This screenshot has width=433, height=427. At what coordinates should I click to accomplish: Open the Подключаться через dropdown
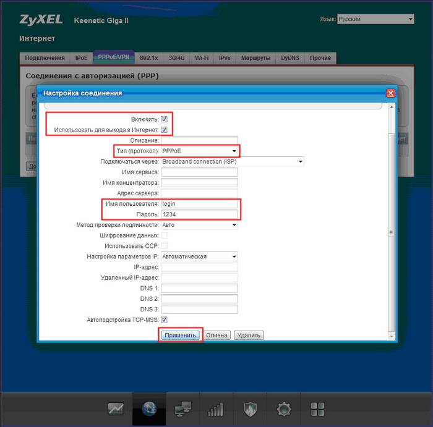pos(233,162)
